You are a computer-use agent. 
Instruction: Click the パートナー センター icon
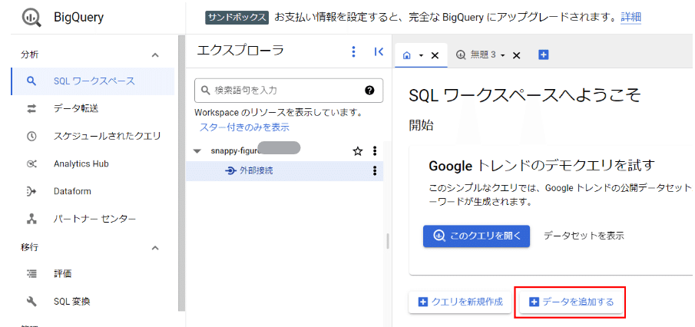click(31, 219)
